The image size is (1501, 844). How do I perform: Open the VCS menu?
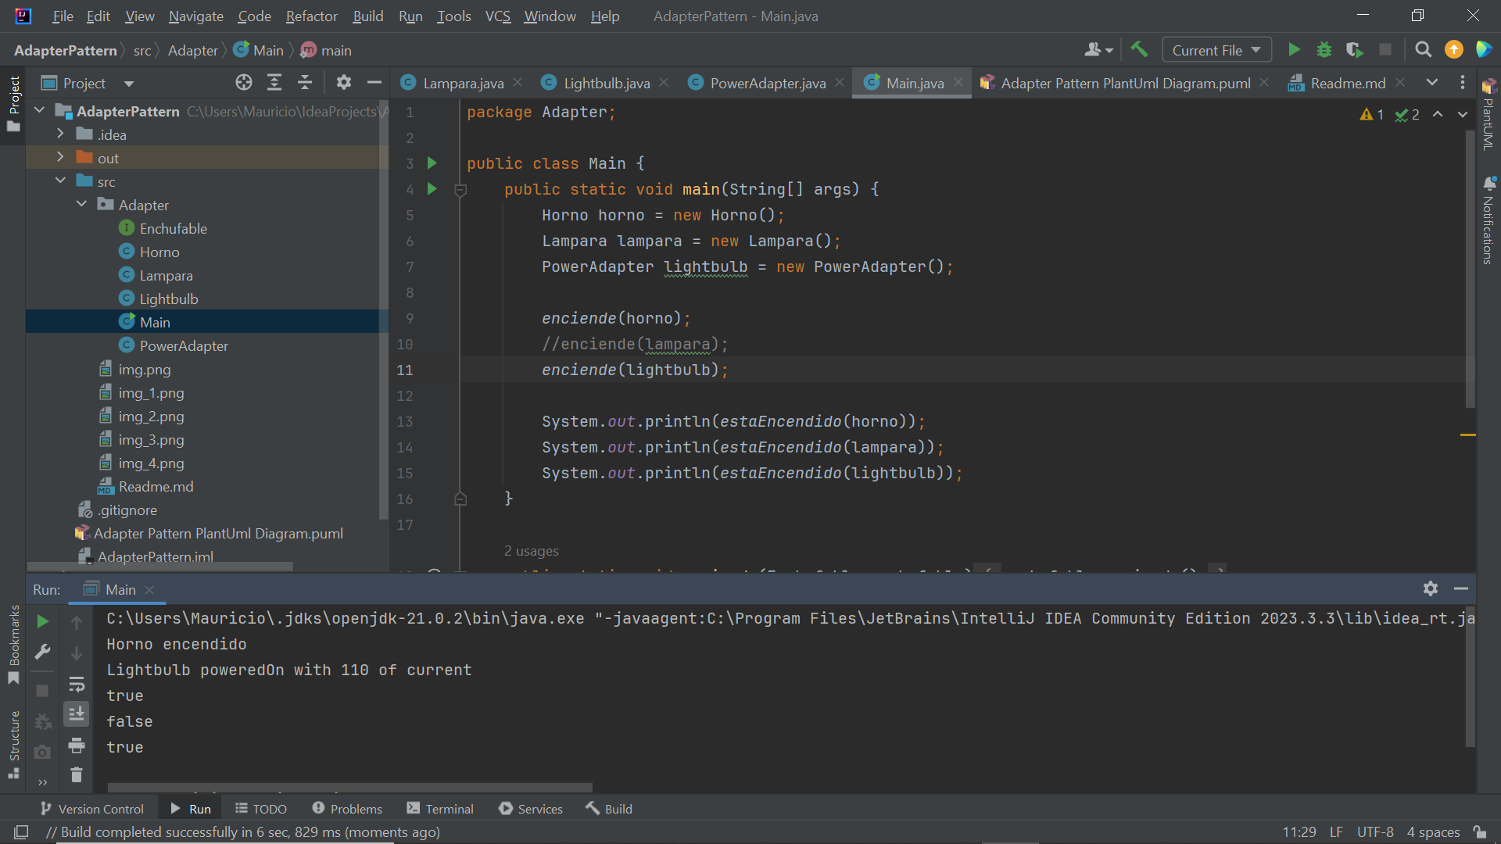click(498, 16)
